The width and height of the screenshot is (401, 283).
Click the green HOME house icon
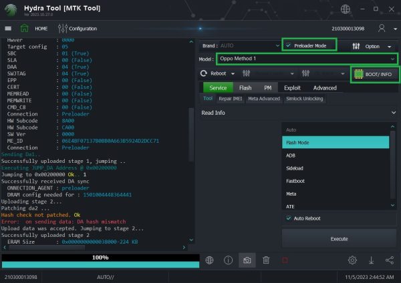[x=24, y=28]
